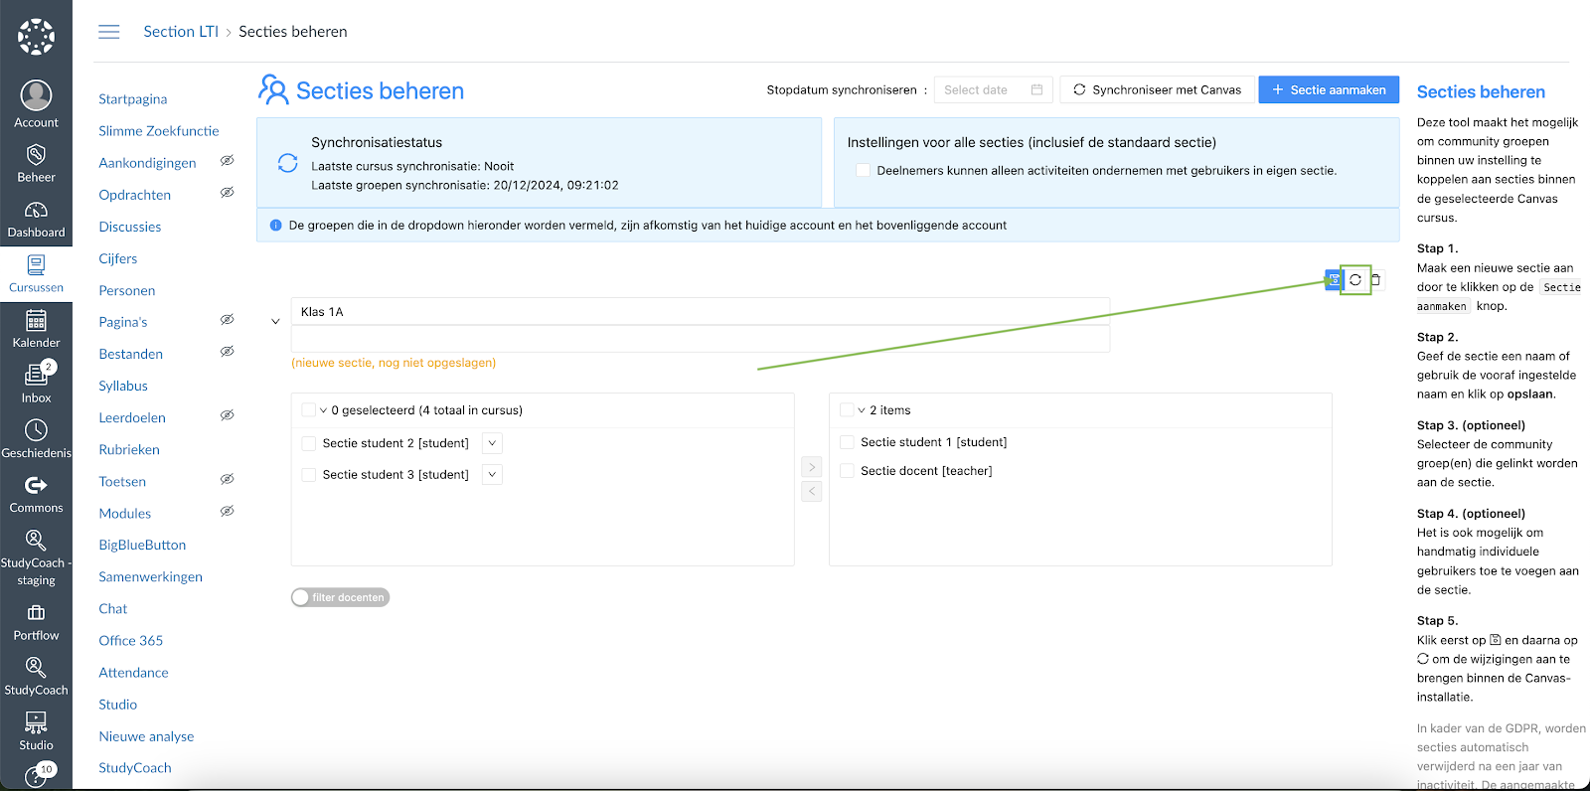
Task: Open dropdown next to Sectie student 3
Action: point(492,475)
